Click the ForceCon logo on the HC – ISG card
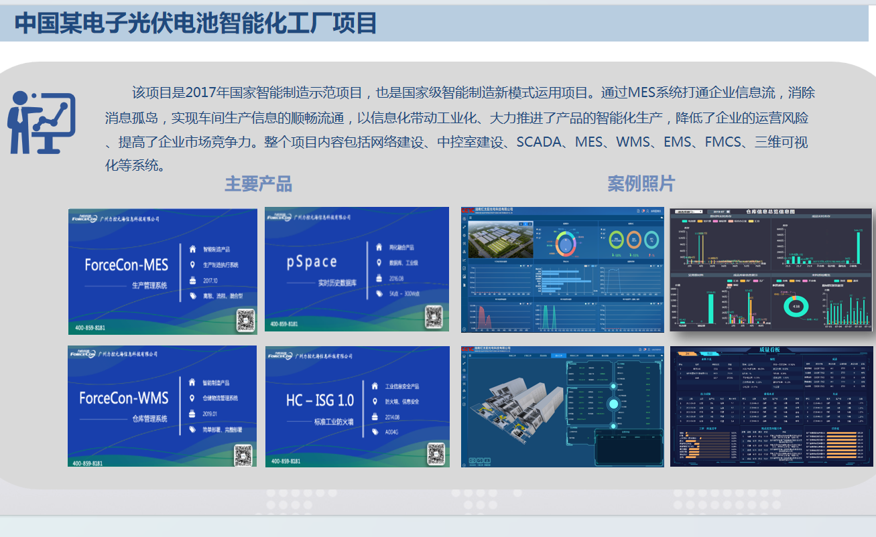This screenshot has height=537, width=876. (x=281, y=354)
